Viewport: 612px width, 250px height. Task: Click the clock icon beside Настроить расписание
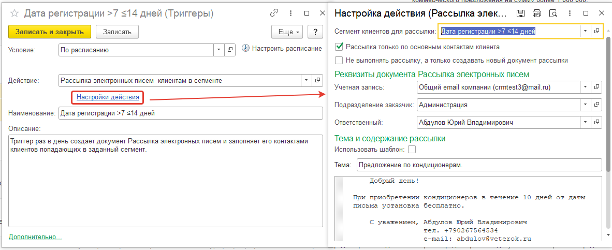(x=245, y=49)
